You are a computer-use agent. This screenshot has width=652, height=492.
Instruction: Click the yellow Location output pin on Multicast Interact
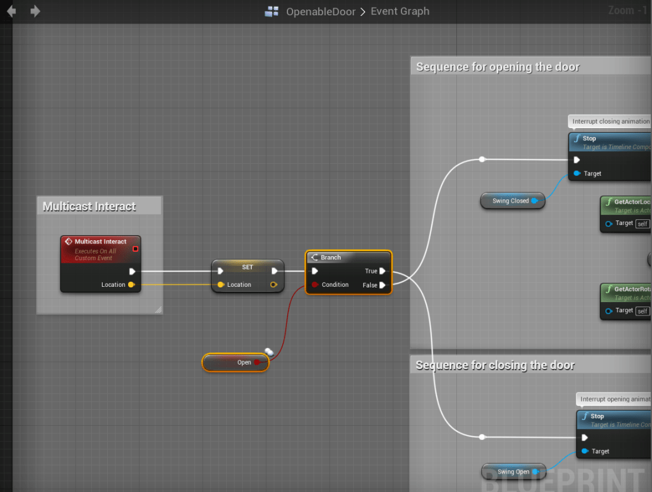[x=131, y=285]
